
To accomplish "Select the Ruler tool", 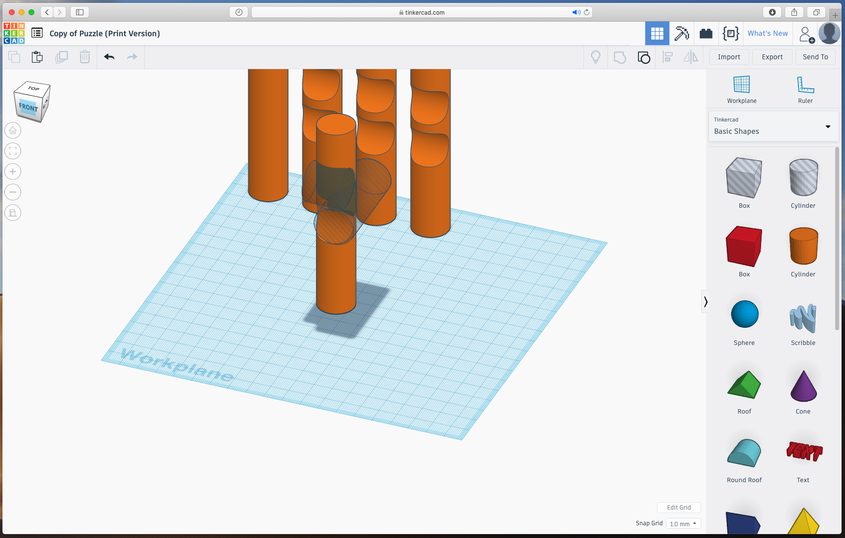I will click(805, 89).
